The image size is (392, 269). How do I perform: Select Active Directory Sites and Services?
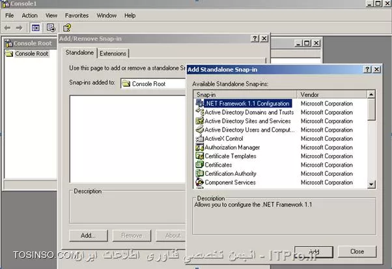click(x=280, y=120)
